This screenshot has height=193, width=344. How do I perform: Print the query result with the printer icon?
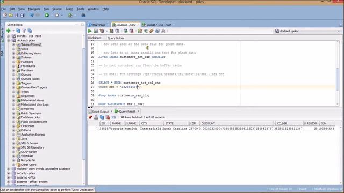coord(96,117)
